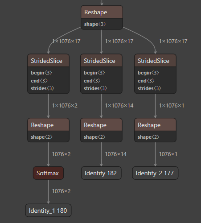
Task: Click the 1×1076×2 edge label
Action: tap(65, 106)
